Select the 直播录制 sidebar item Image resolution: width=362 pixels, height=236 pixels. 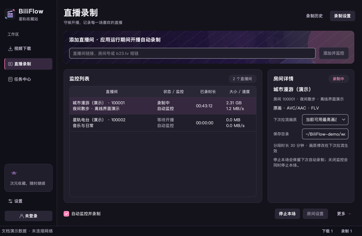pos(29,64)
